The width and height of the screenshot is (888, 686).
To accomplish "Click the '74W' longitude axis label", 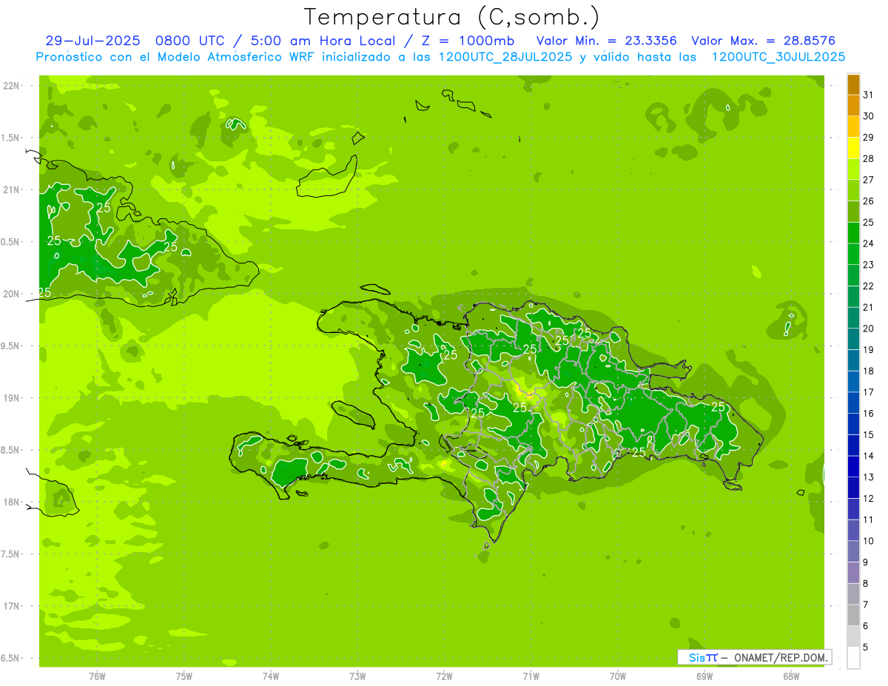I will point(271,676).
